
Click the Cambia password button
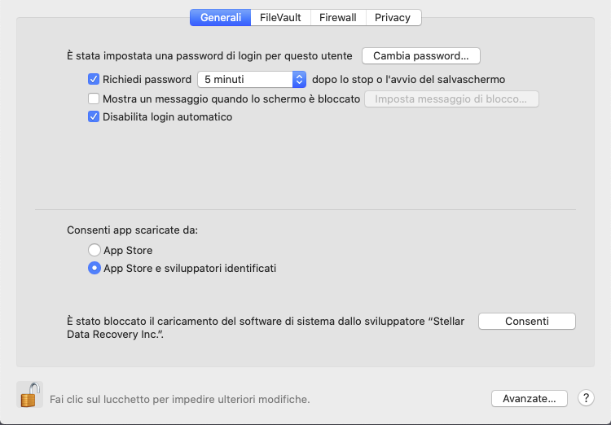point(420,56)
